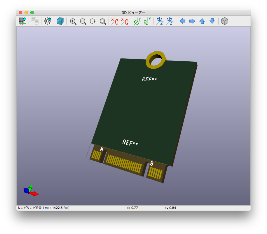Rotate Y clockwise with first Y icon

tap(137, 21)
